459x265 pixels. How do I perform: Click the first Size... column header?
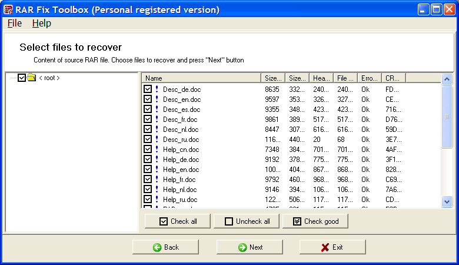coord(273,78)
